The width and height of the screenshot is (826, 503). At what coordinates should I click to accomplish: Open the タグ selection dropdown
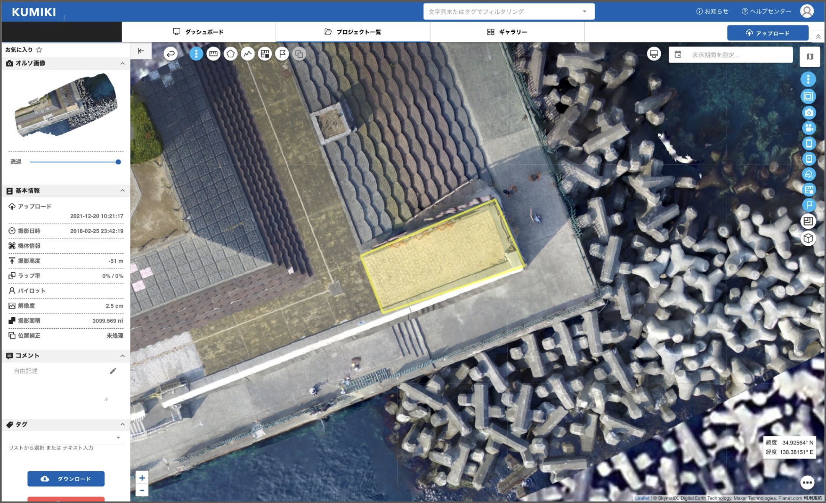tap(118, 438)
